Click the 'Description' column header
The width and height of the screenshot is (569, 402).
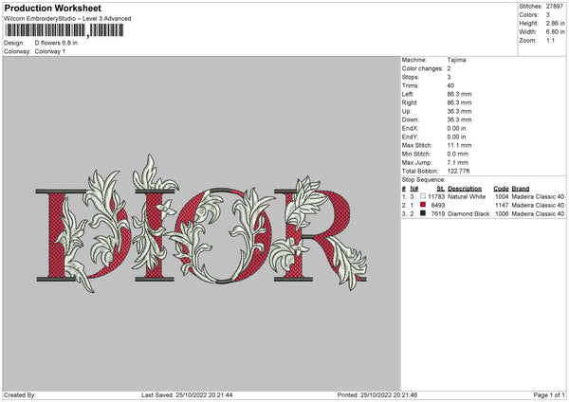tap(465, 189)
